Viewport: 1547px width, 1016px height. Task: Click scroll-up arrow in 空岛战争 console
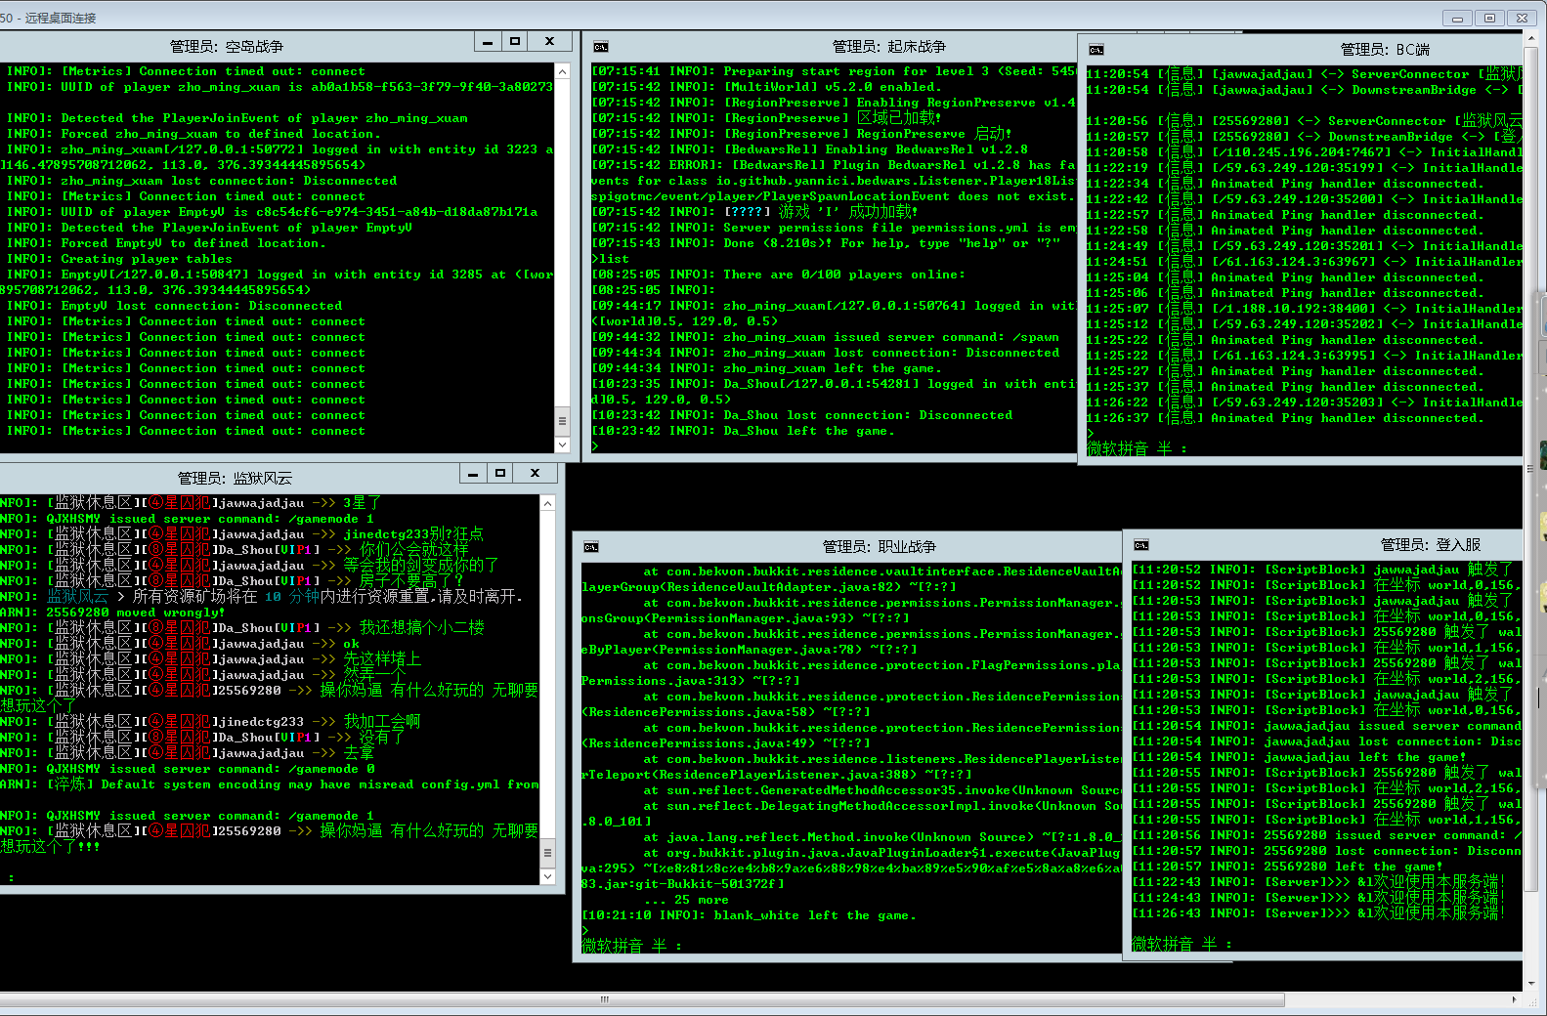[x=562, y=71]
